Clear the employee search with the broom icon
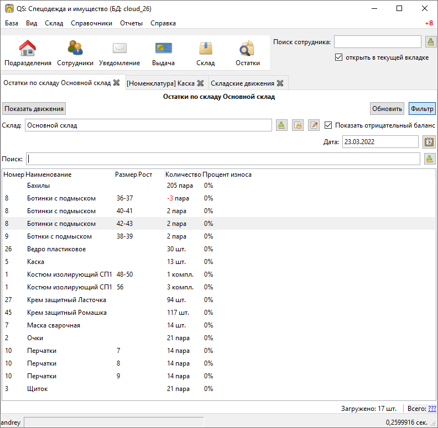This screenshot has height=428, width=438. 431,42
